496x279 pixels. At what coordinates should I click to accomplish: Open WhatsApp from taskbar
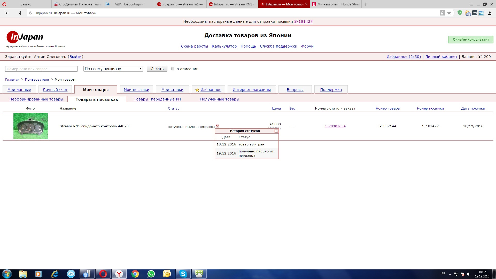[151, 274]
